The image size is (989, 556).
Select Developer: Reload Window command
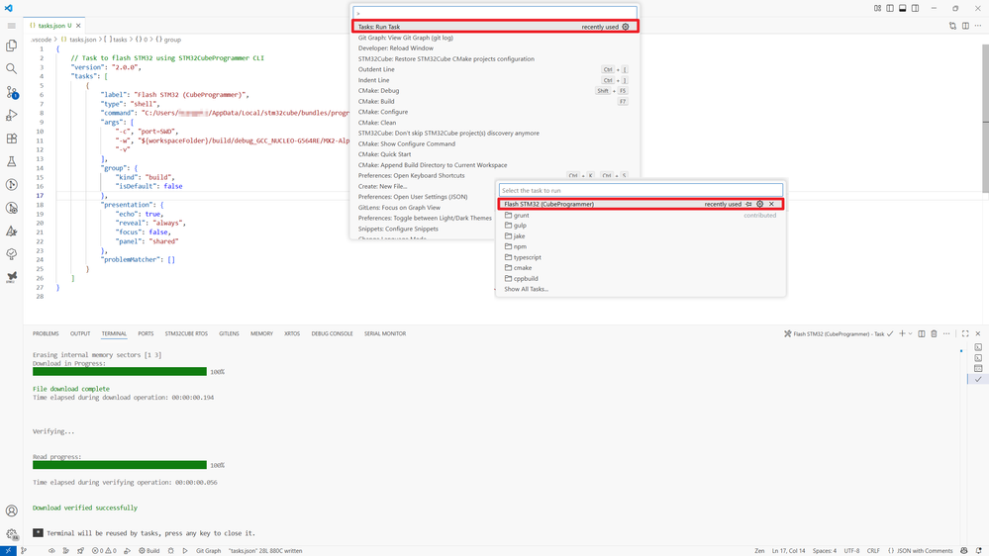point(495,47)
